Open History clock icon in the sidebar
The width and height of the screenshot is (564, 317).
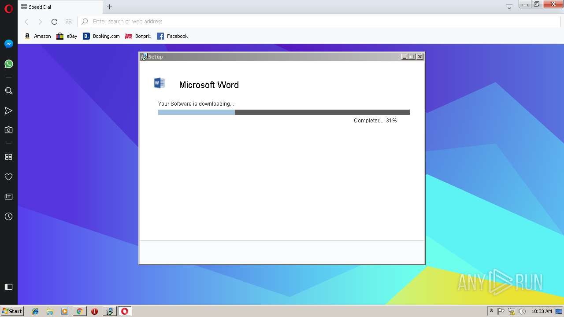(8, 217)
